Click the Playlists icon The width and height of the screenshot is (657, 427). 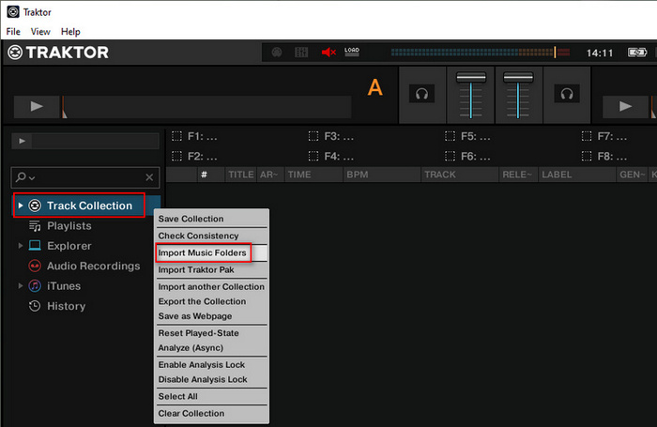[35, 226]
